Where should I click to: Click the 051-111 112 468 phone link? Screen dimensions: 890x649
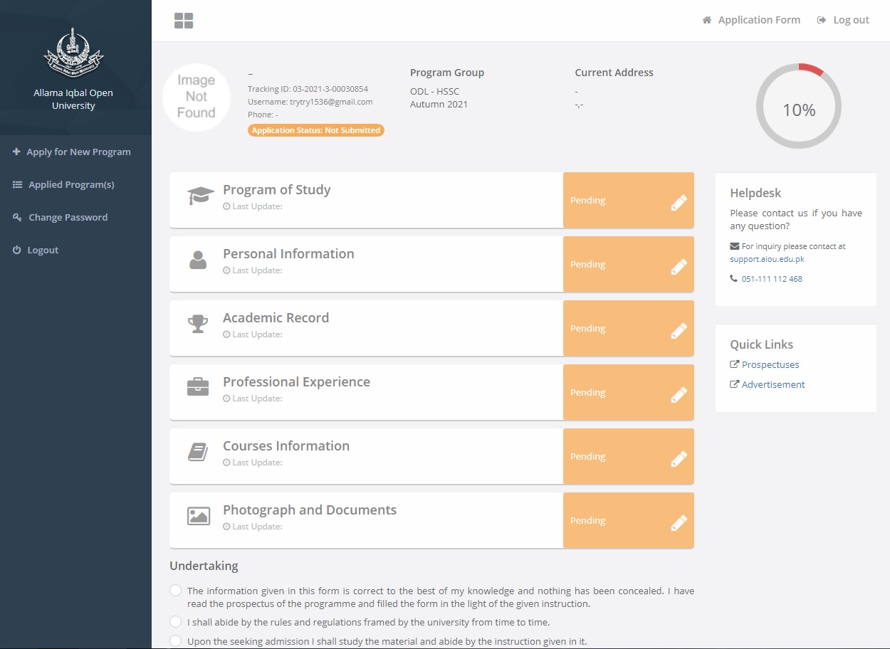click(x=772, y=279)
